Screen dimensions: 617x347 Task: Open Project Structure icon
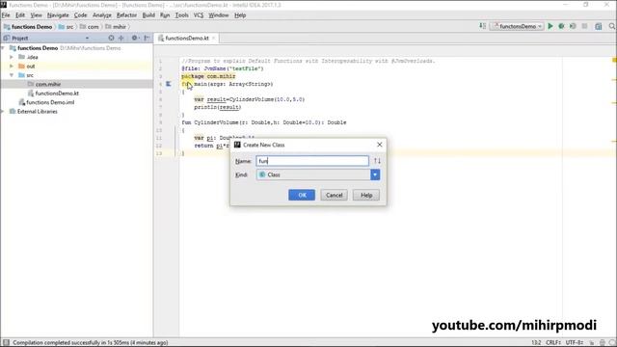[x=598, y=26]
